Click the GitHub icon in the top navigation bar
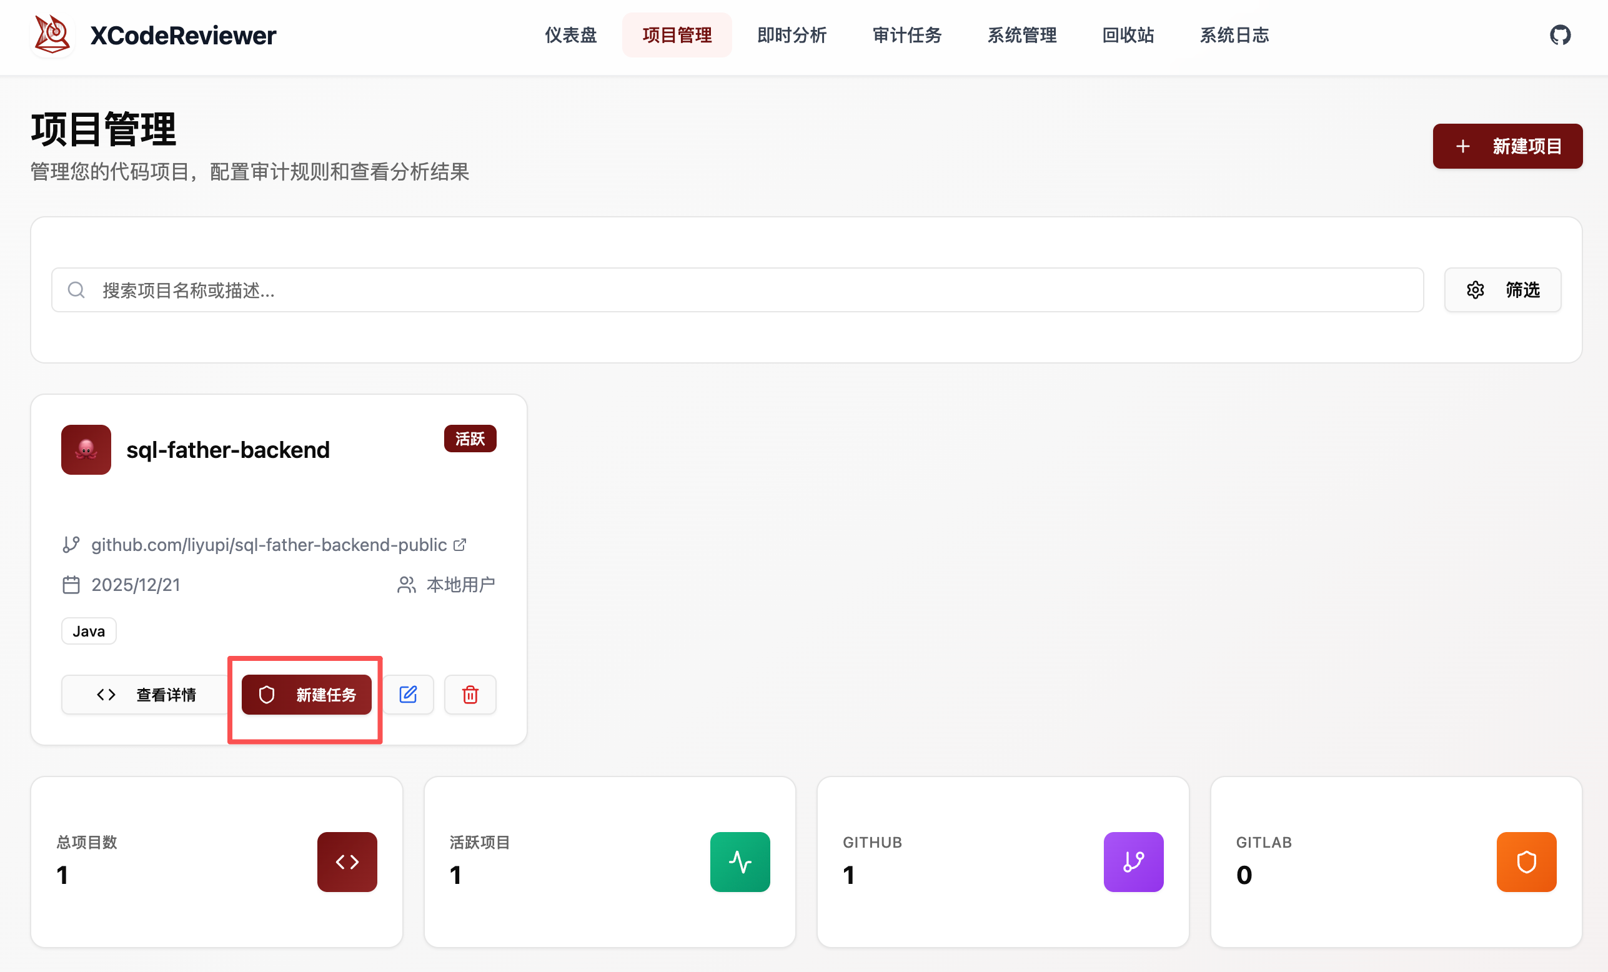Image resolution: width=1608 pixels, height=972 pixels. pyautogui.click(x=1561, y=34)
